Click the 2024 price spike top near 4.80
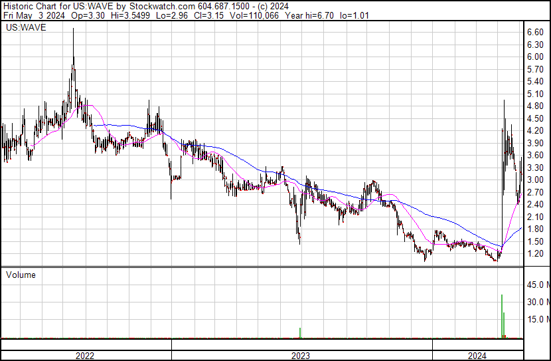This screenshot has width=551, height=361. click(x=504, y=102)
